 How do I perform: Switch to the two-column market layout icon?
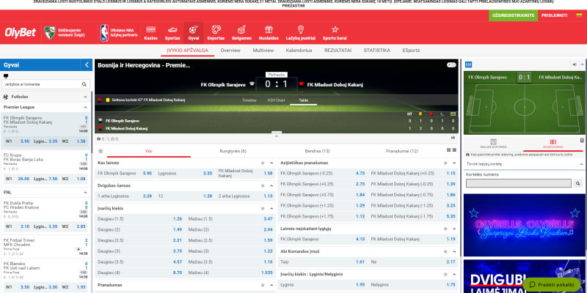tap(449, 150)
